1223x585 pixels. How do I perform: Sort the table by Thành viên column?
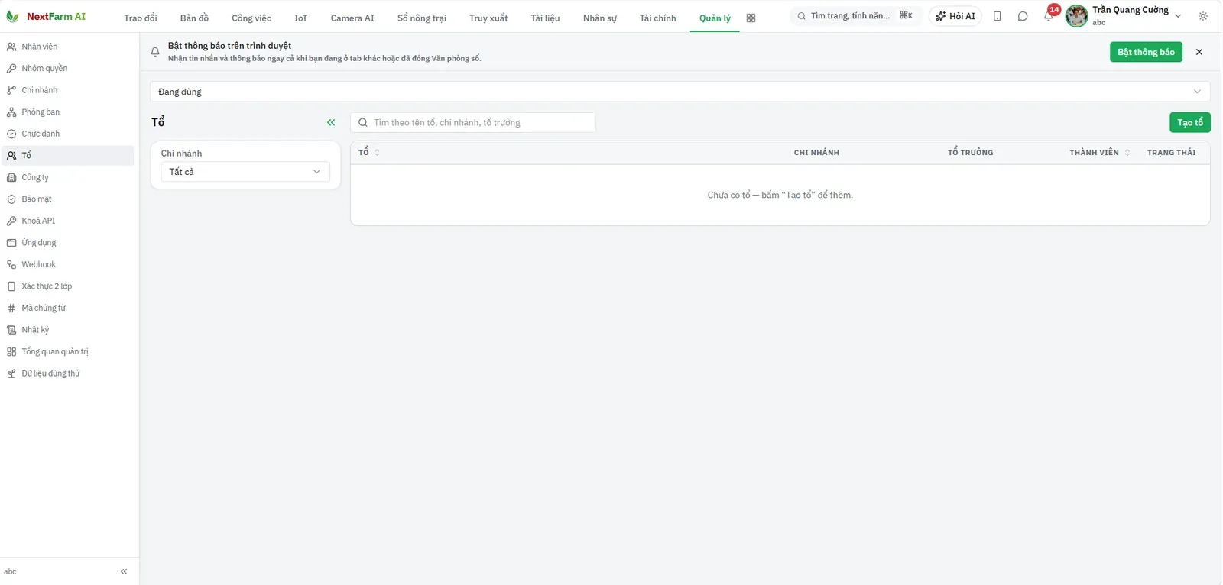(1100, 153)
